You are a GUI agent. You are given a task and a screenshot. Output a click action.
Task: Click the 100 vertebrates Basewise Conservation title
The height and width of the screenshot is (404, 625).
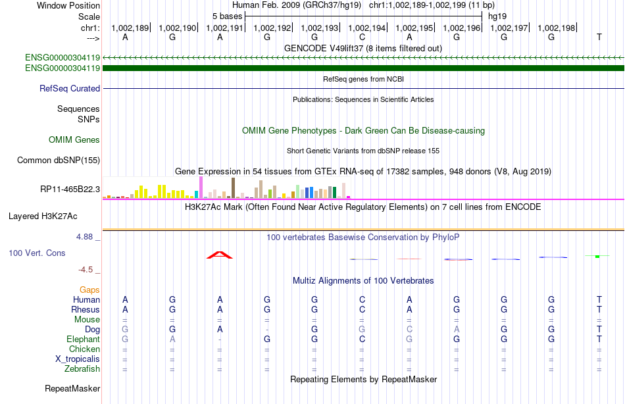(x=363, y=238)
